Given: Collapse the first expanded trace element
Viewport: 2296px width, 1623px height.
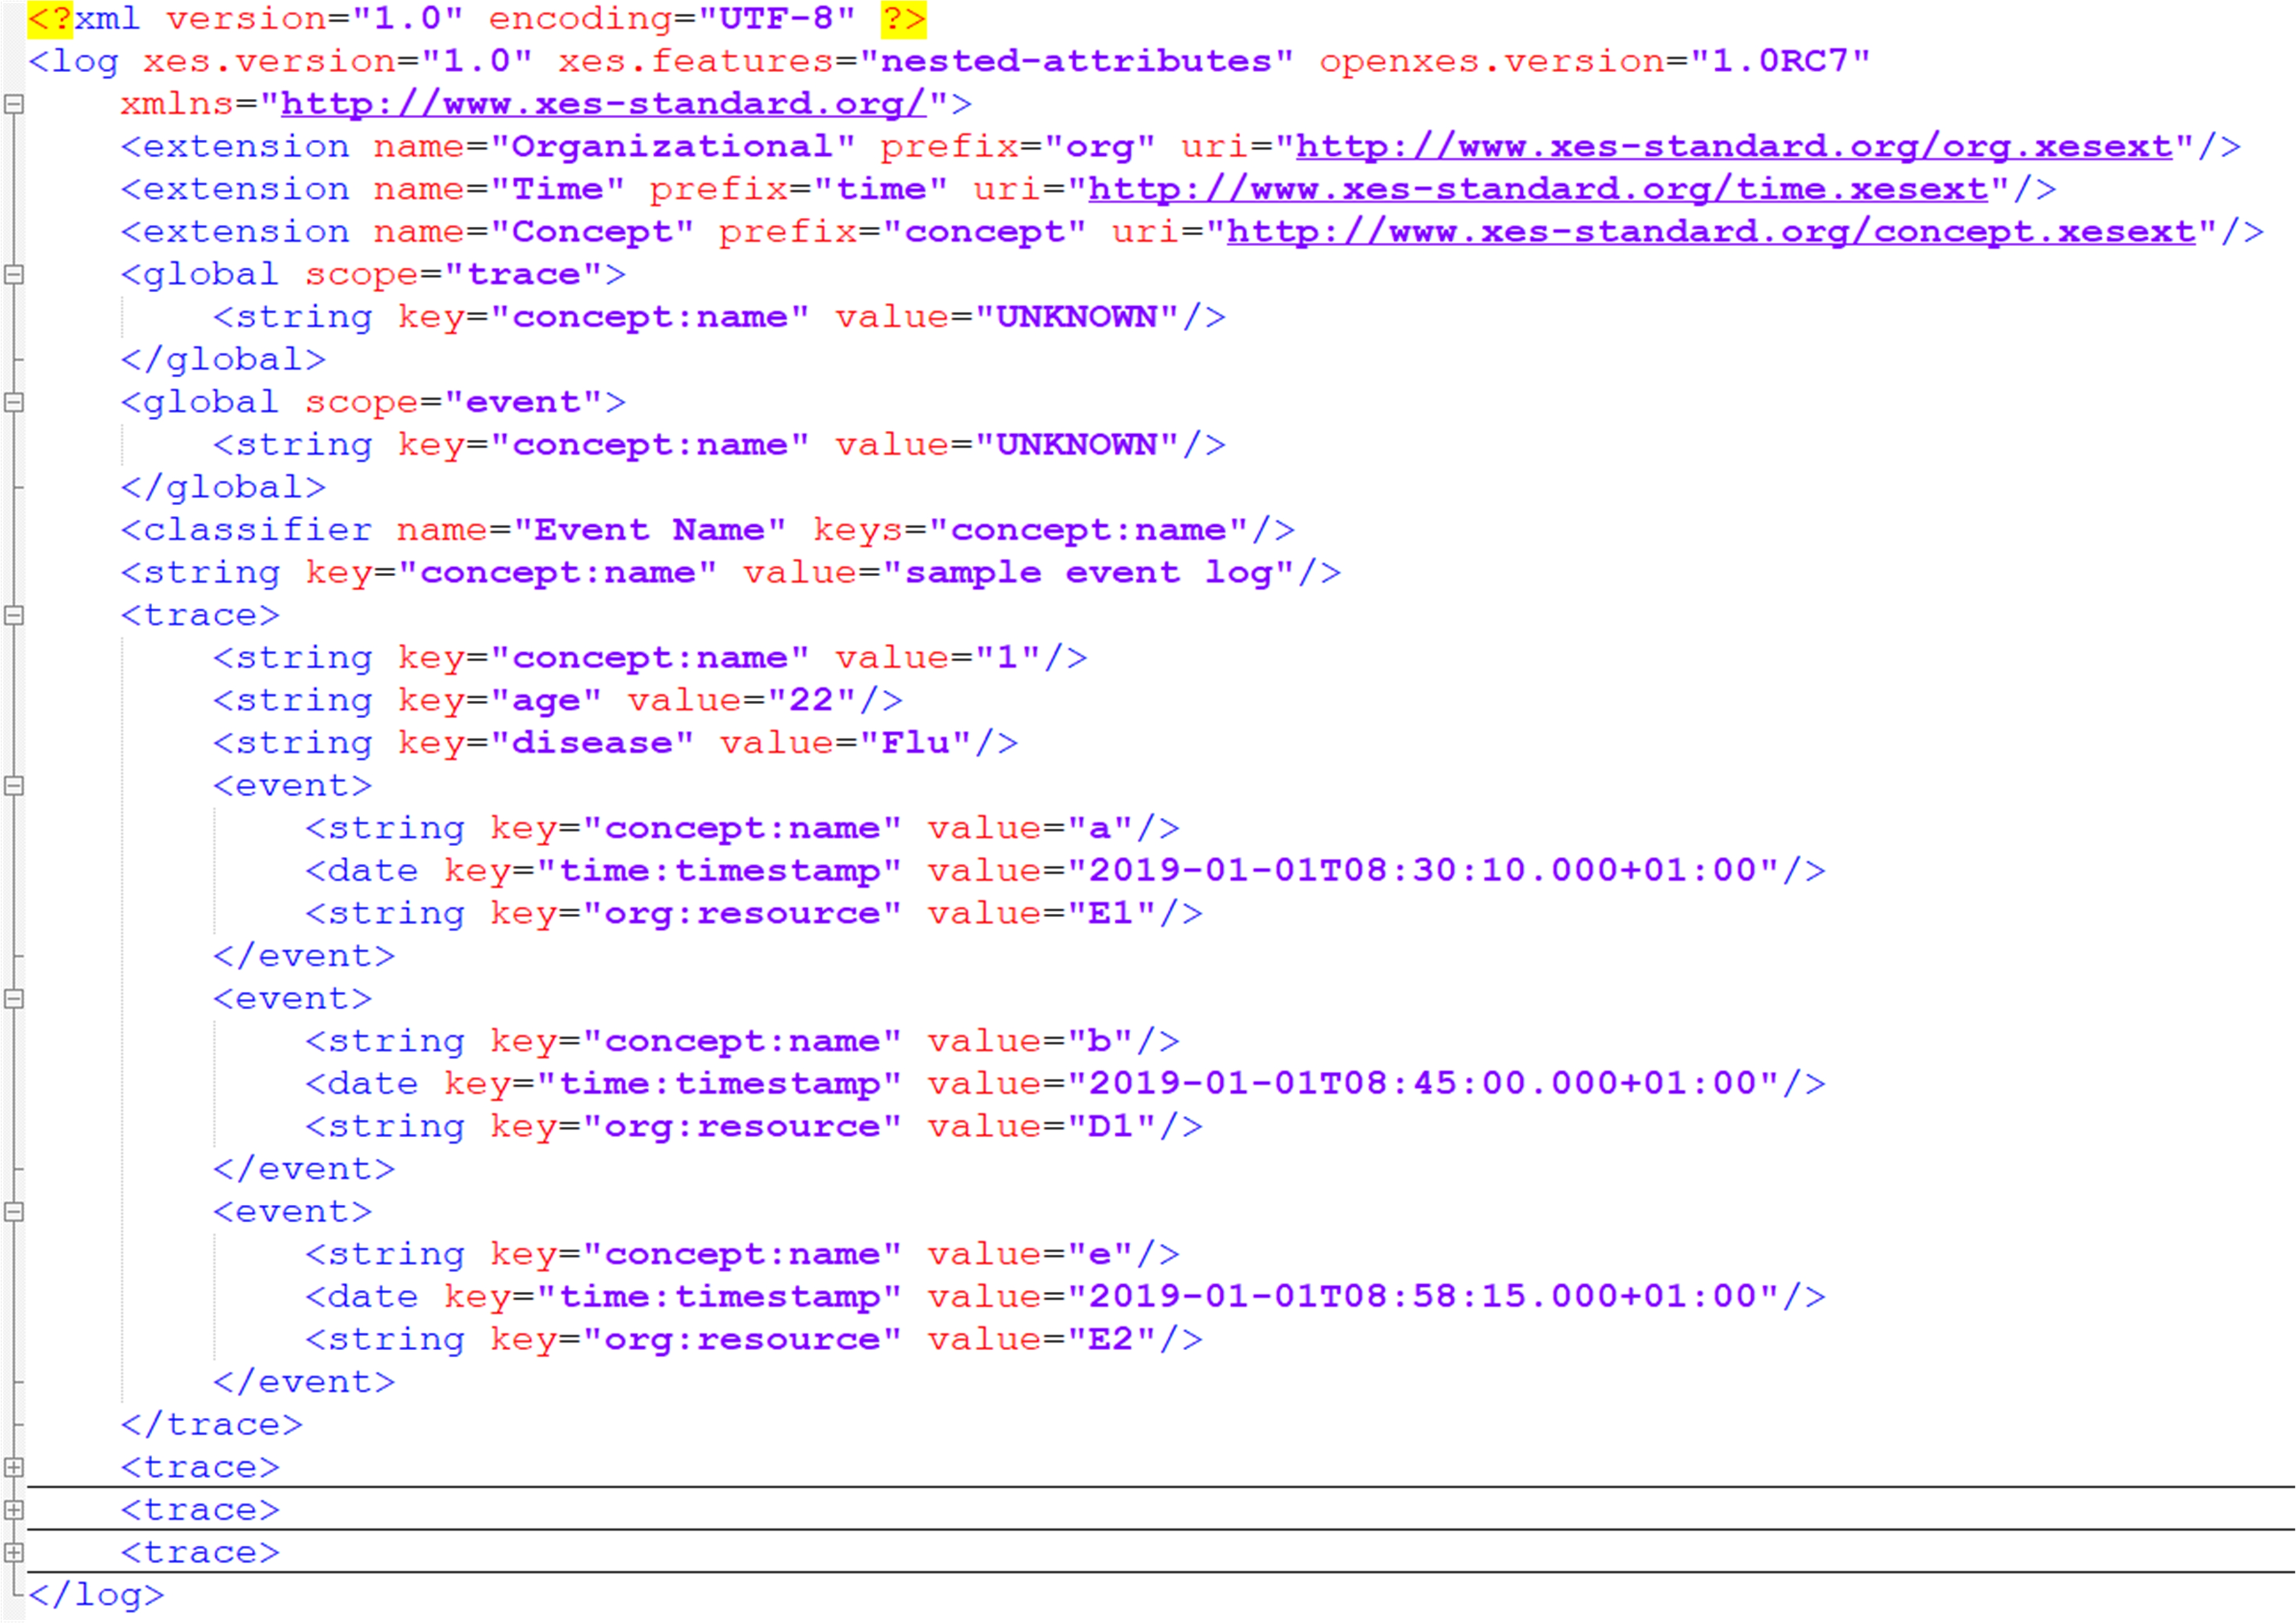Looking at the screenshot, I should point(14,616).
